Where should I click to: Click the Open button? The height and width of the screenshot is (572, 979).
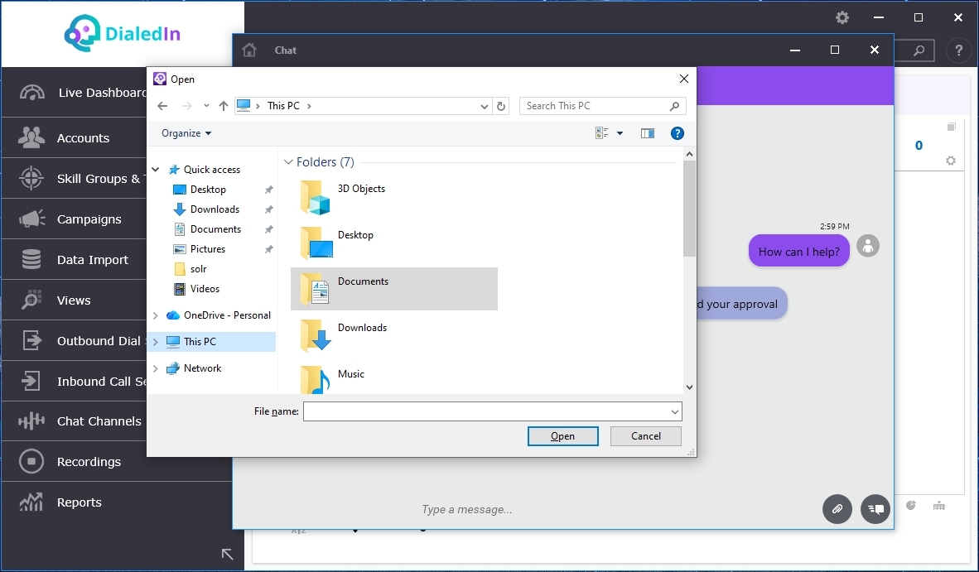[562, 436]
